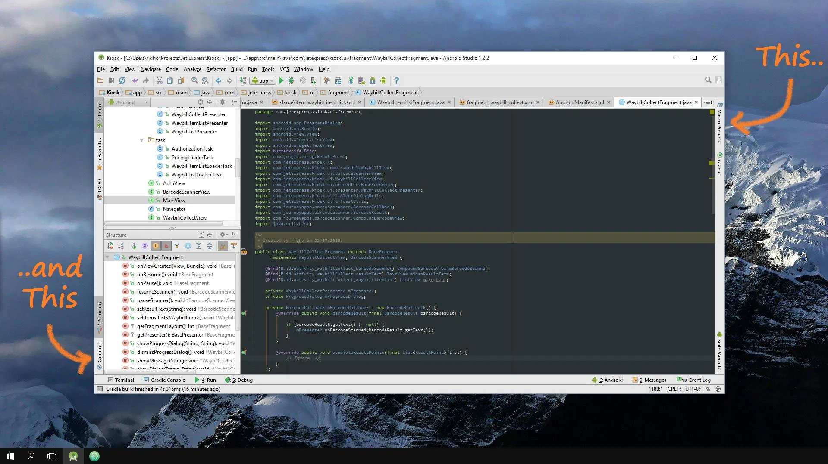The image size is (828, 464).
Task: Open the Refactor menu
Action: (216, 69)
